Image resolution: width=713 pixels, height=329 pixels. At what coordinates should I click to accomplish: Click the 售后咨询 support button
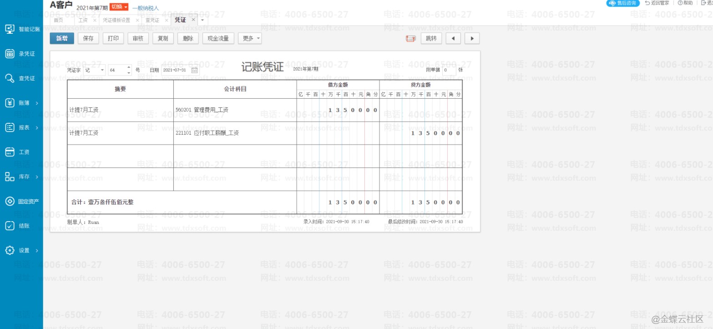pyautogui.click(x=623, y=3)
